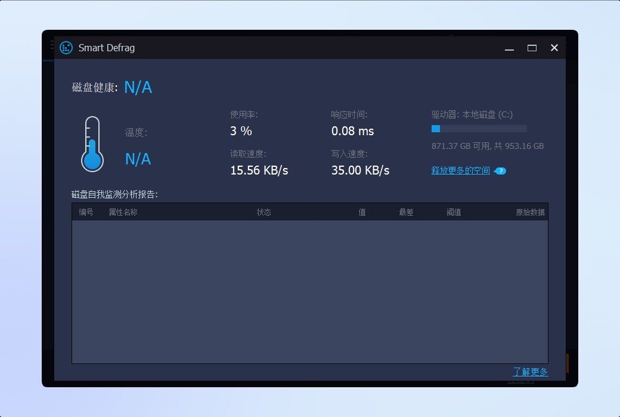Click the 温度 label

tap(136, 132)
